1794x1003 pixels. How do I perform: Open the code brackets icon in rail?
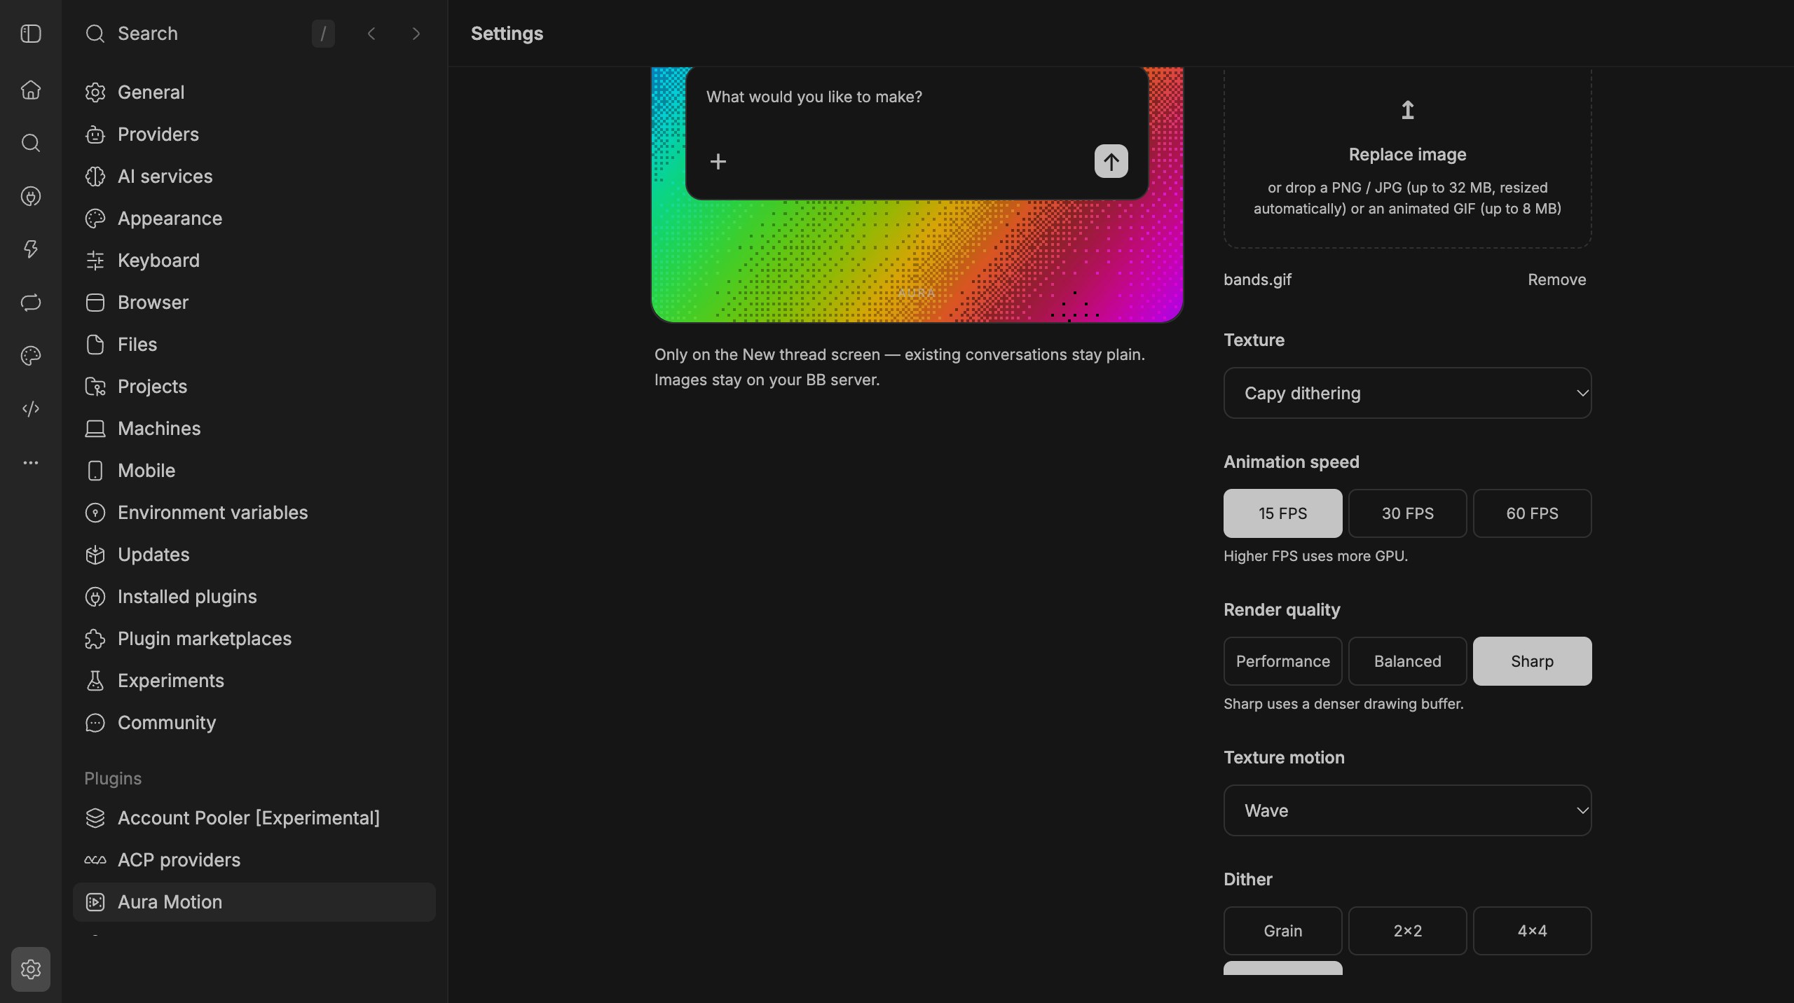31,409
